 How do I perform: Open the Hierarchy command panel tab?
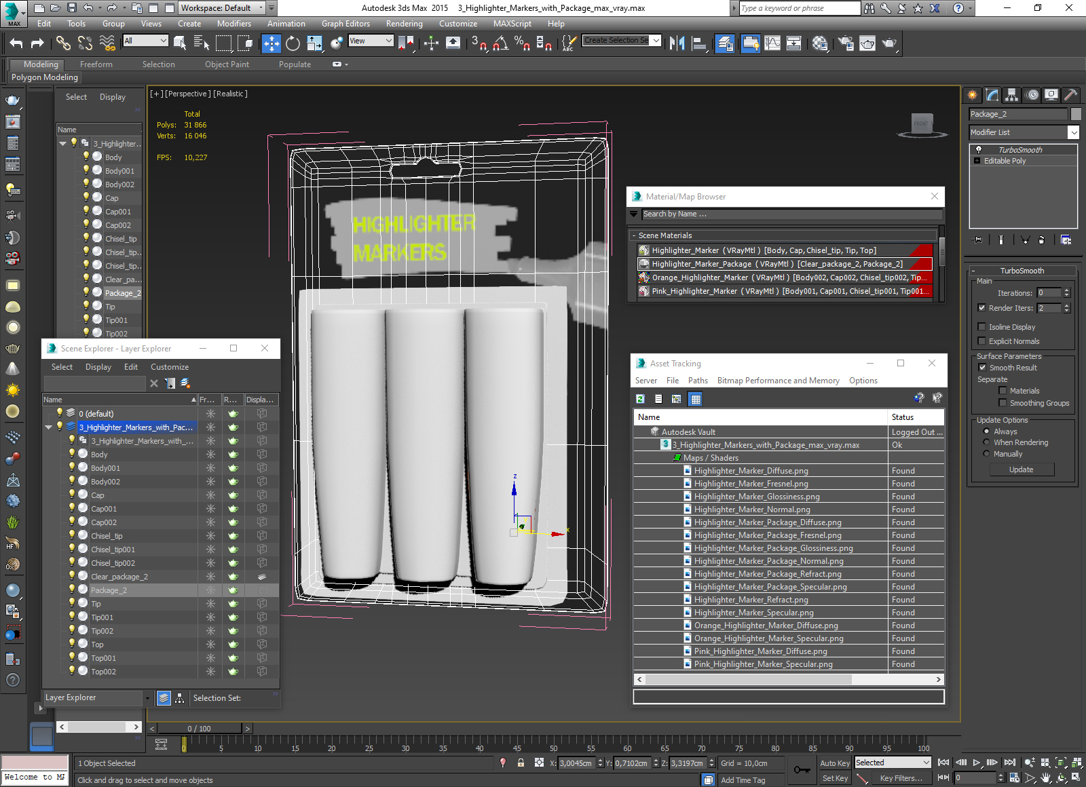click(1012, 95)
